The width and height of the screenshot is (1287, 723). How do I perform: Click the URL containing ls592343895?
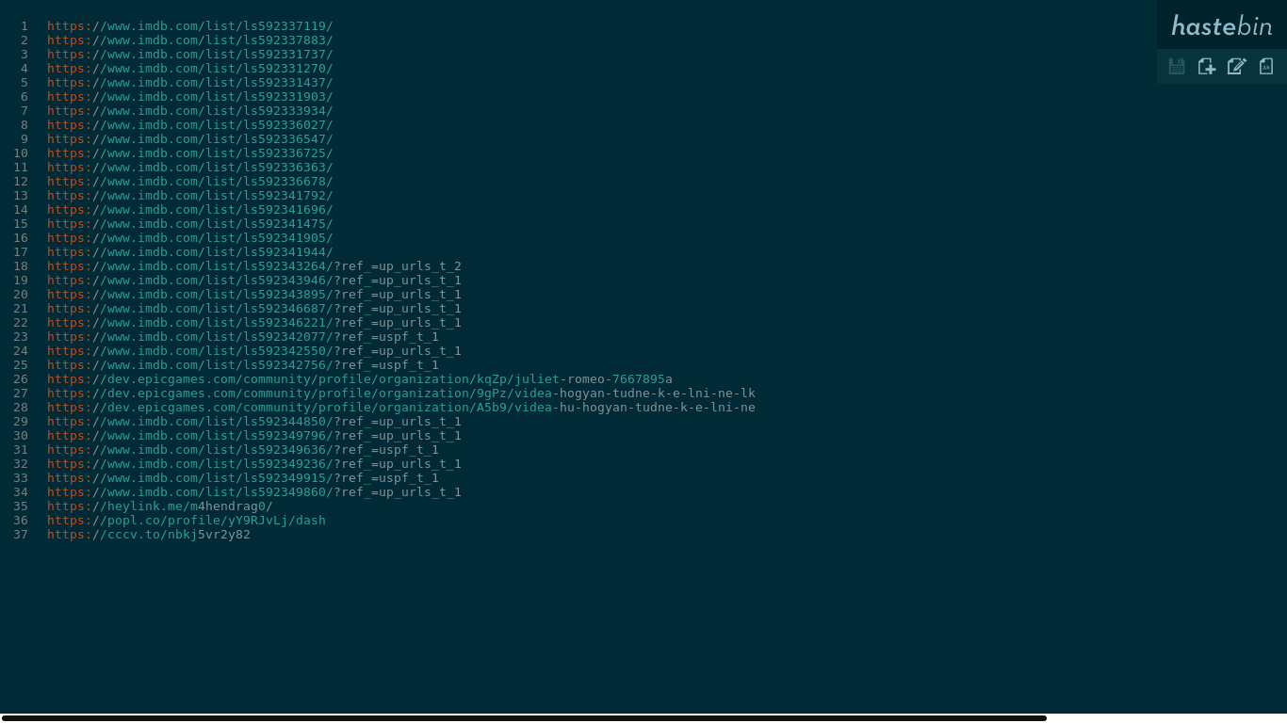pos(254,295)
